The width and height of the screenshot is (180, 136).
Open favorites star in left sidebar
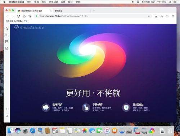coord(7,29)
